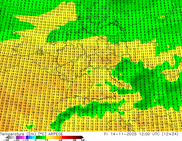Click the "Temperature (2m) [°C] ARPEGE" title
The width and height of the screenshot is (182, 141).
32,134
